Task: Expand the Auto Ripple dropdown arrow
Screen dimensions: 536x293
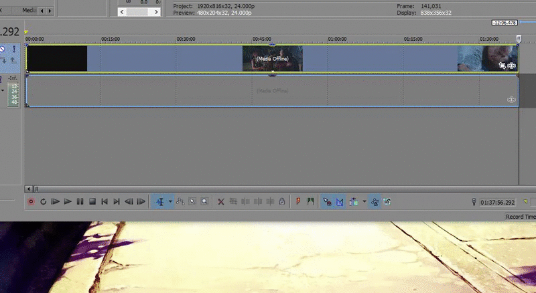Action: click(x=364, y=201)
